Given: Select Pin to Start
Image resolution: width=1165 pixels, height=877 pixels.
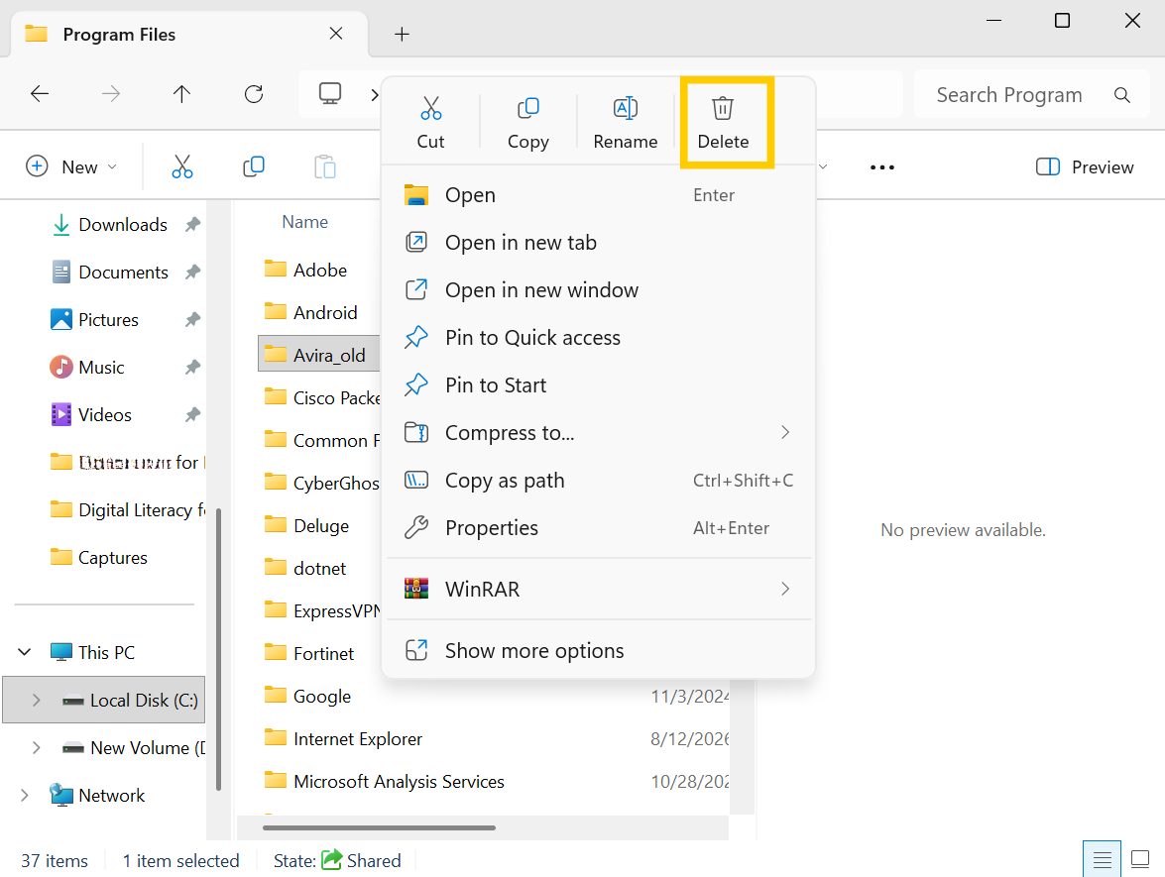Looking at the screenshot, I should point(599,385).
